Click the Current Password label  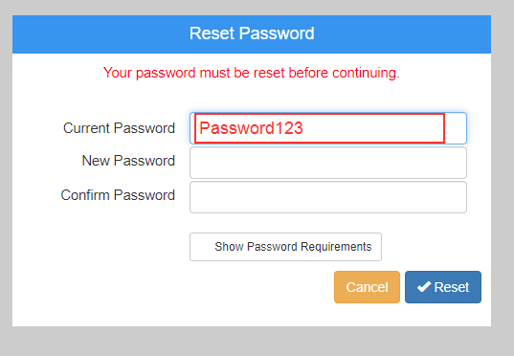[119, 128]
